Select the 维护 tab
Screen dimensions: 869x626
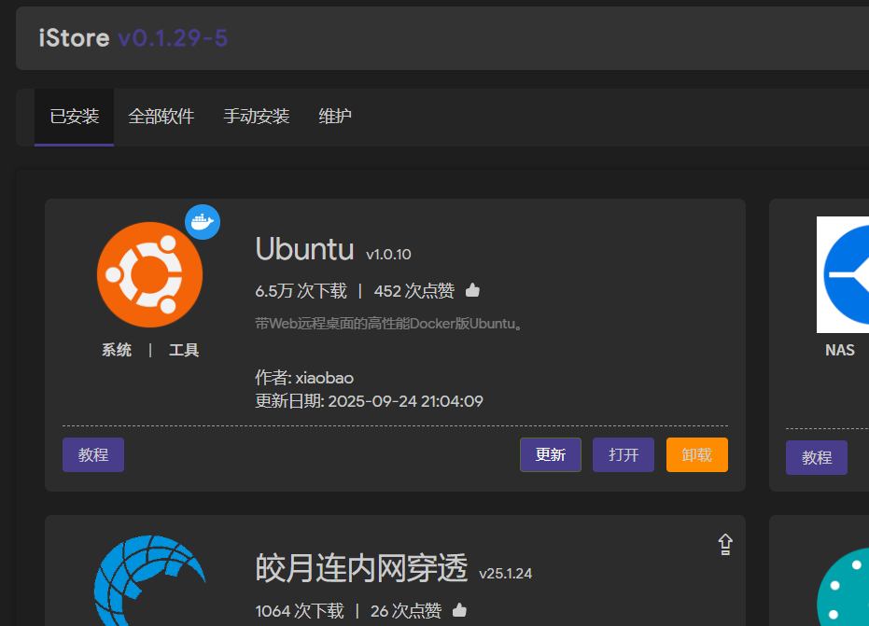335,117
